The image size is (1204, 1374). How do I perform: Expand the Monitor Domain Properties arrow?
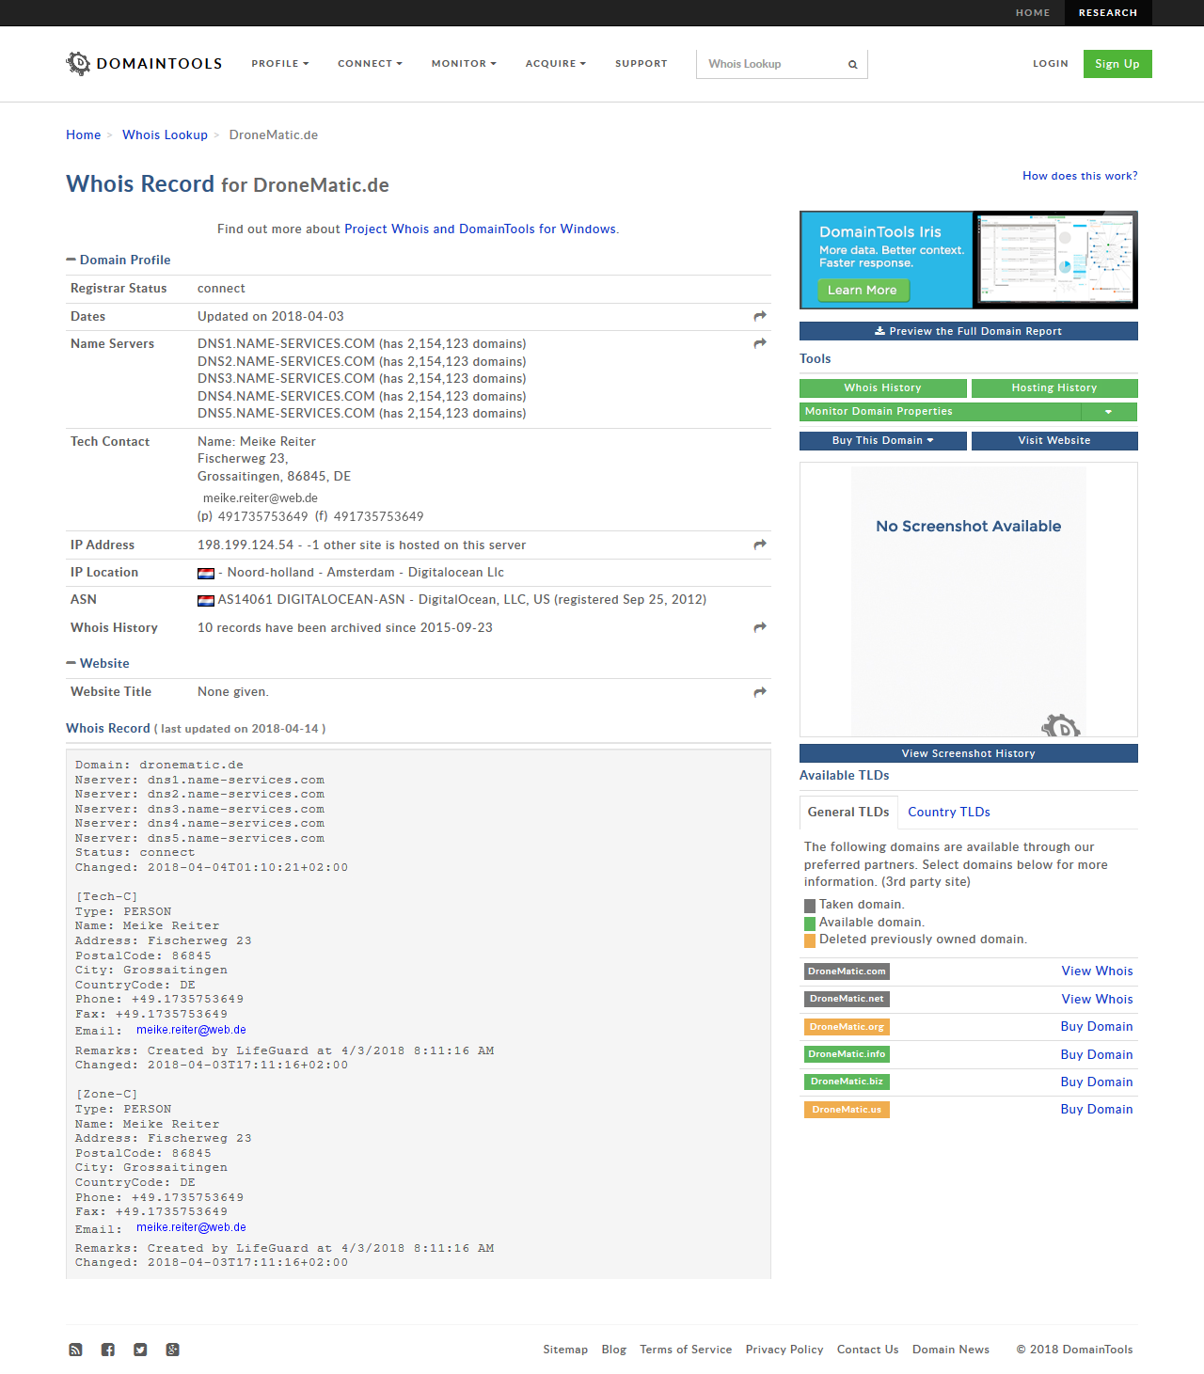pyautogui.click(x=1109, y=412)
